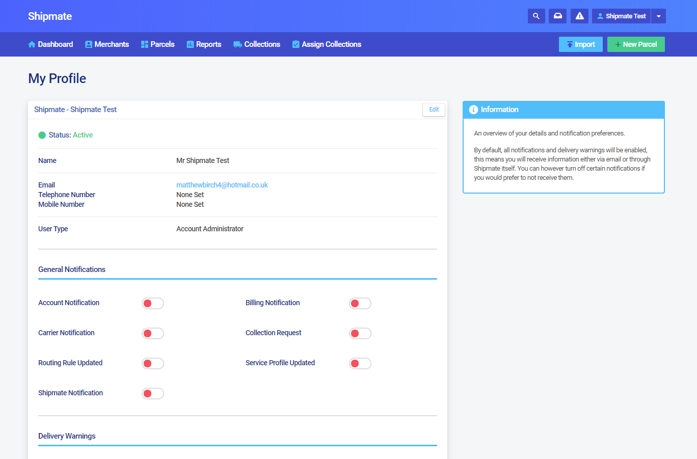Viewport: 697px width, 459px height.
Task: Go to the Merchants menu item
Action: click(107, 44)
